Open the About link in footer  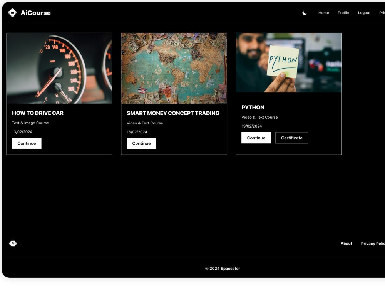[x=346, y=244]
